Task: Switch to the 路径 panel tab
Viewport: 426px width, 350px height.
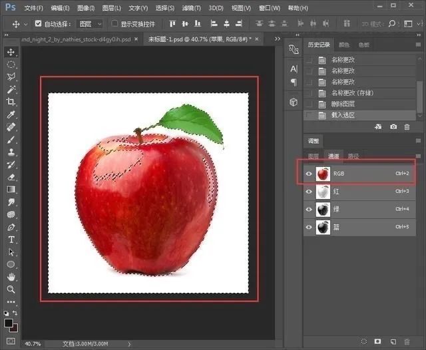Action: 353,156
